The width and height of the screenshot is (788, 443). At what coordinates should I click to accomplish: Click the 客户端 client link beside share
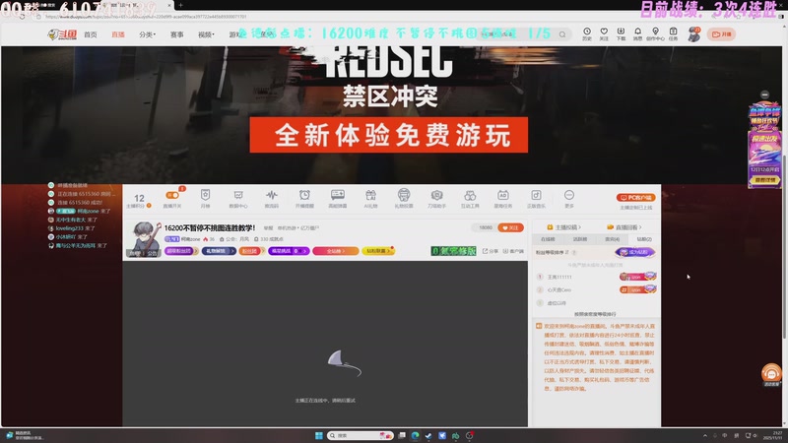(513, 251)
